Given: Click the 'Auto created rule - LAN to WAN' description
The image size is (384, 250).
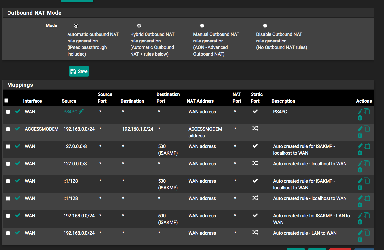Looking at the screenshot, I should click(305, 233).
